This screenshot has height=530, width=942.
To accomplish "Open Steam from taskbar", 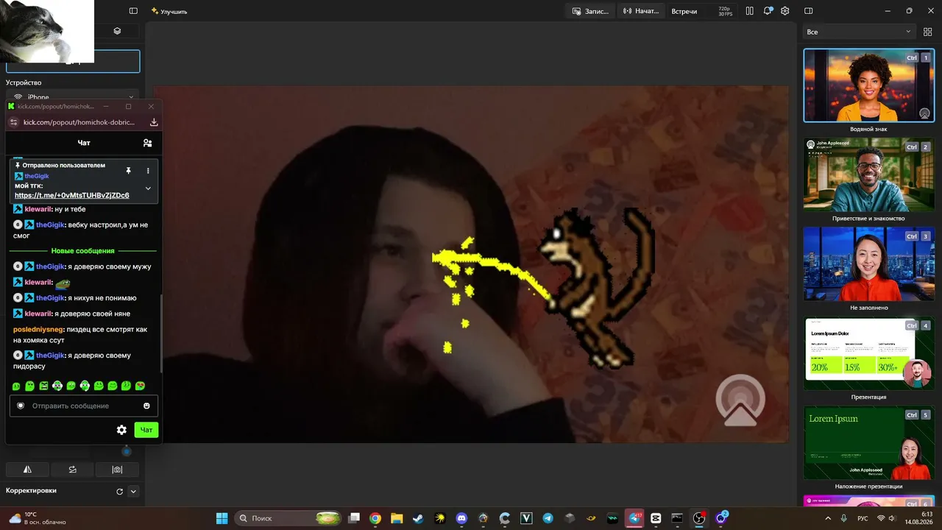I will point(418,518).
